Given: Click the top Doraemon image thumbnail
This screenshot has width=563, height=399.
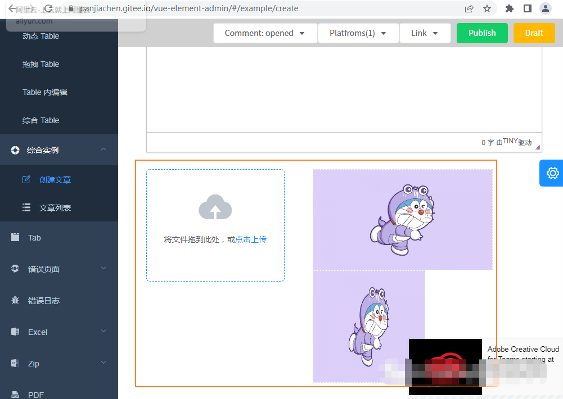Looking at the screenshot, I should click(402, 219).
